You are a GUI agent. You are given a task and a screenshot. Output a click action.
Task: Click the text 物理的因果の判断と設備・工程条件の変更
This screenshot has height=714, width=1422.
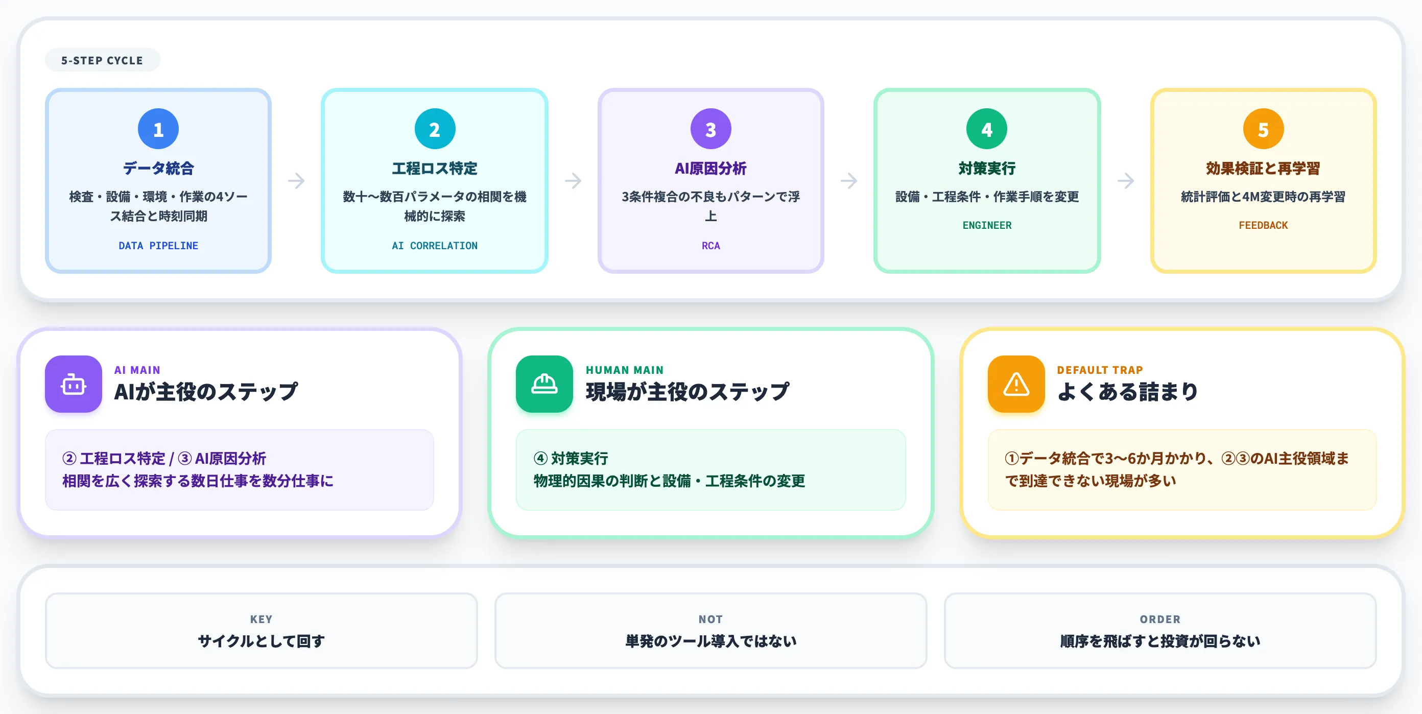pyautogui.click(x=669, y=481)
